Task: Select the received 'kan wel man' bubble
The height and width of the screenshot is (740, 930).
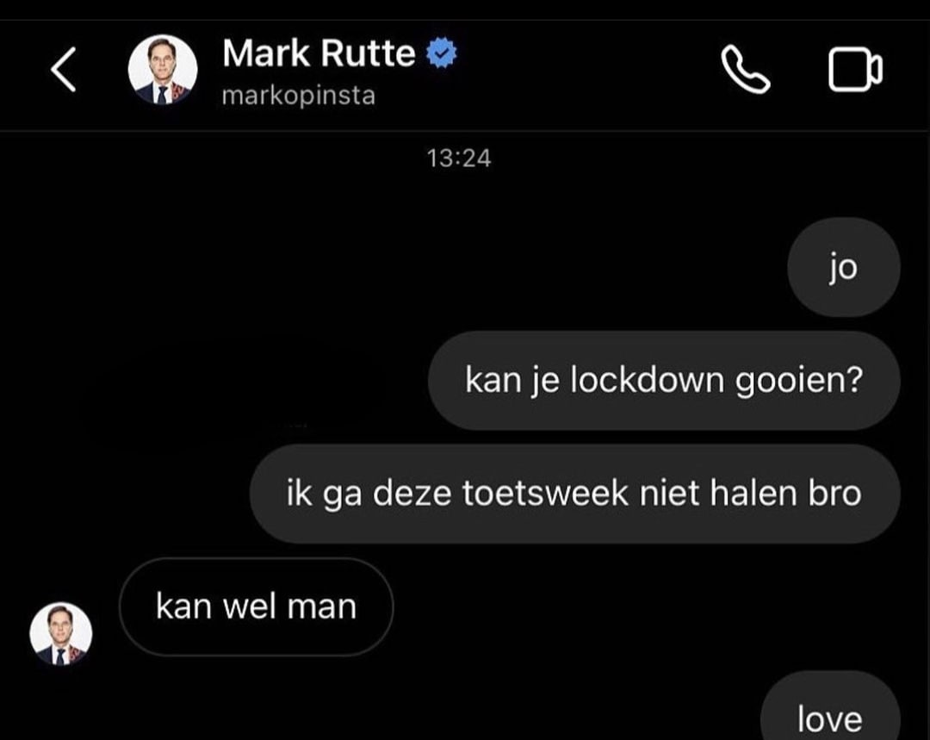Action: pos(257,606)
